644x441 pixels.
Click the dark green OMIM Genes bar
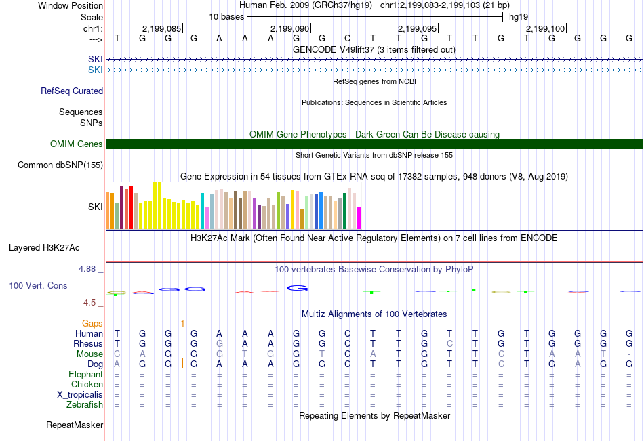(374, 144)
